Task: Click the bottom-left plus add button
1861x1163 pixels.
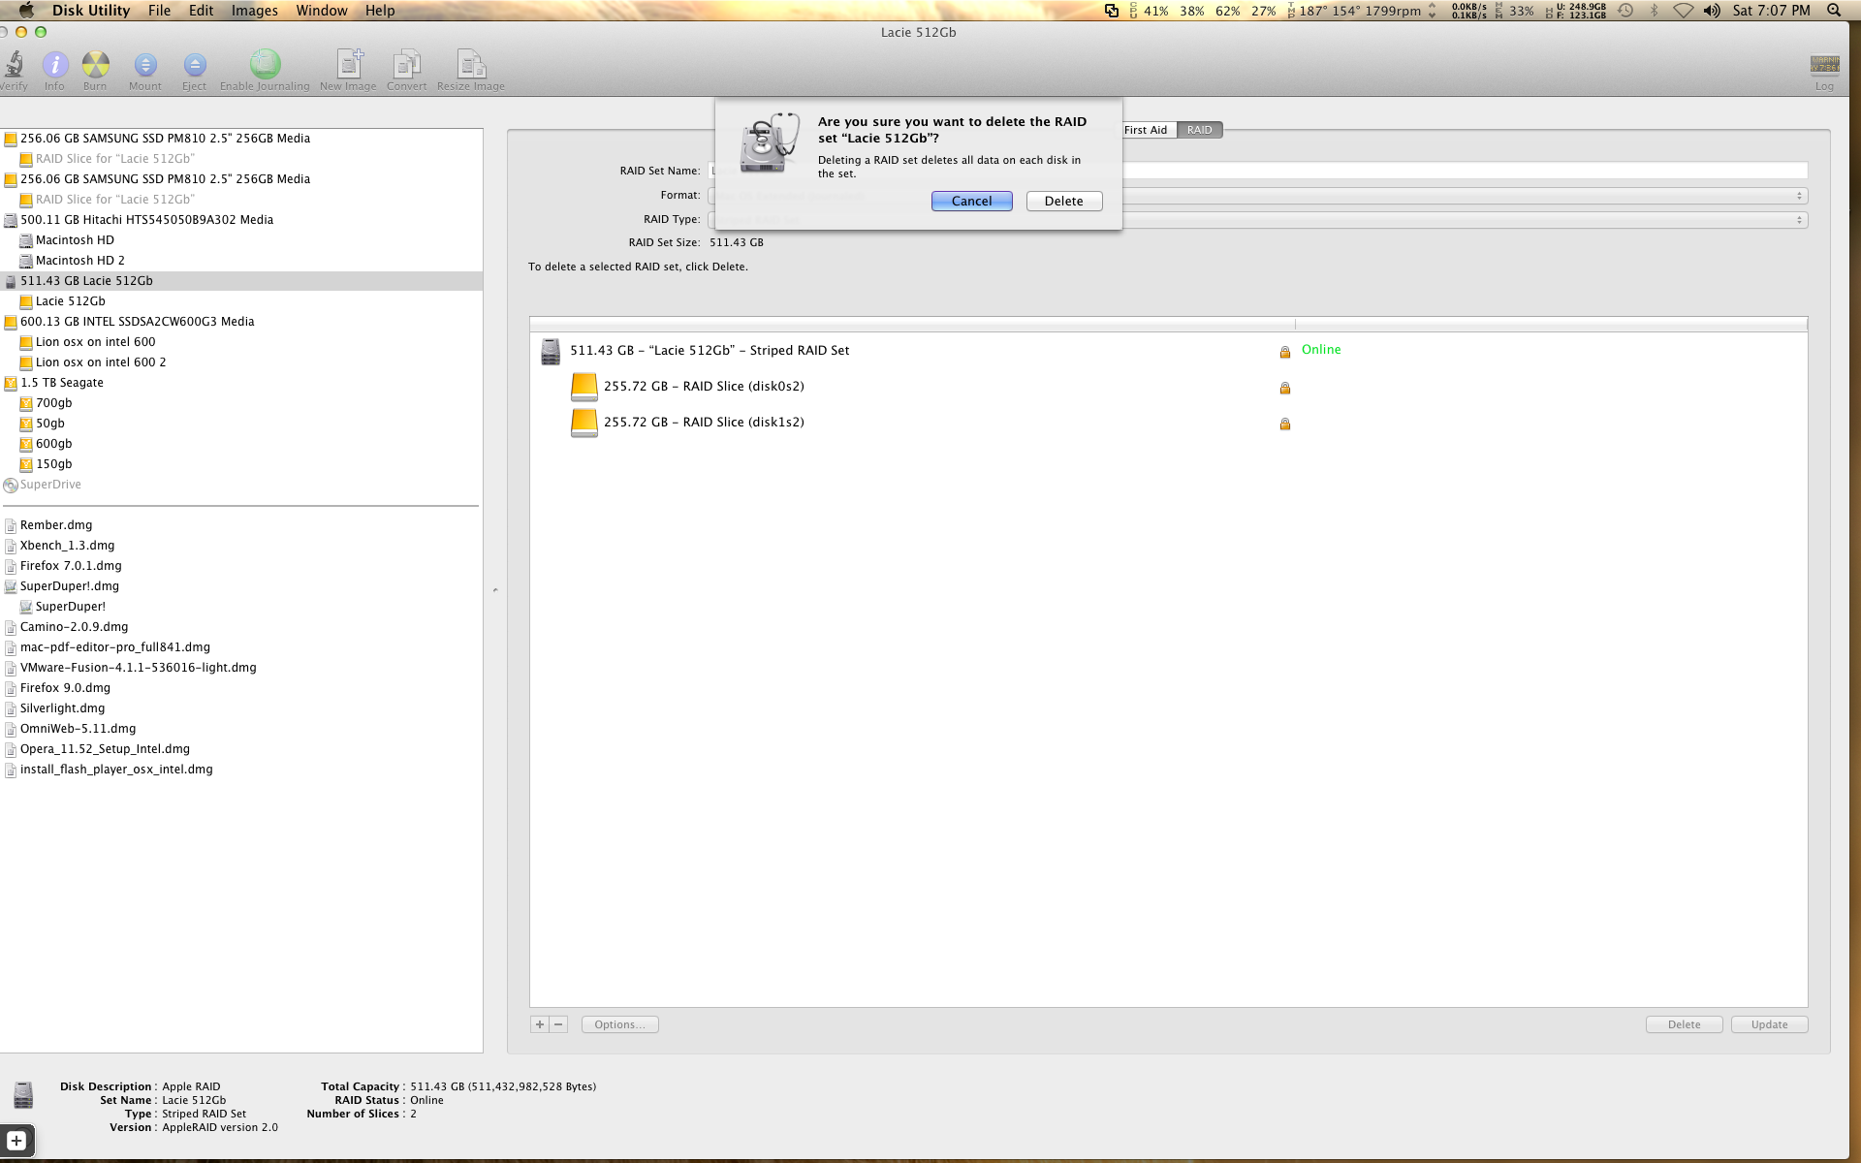Action: (16, 1141)
